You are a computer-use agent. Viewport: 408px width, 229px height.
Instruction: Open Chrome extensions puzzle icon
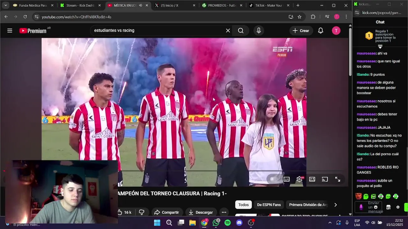(x=313, y=17)
